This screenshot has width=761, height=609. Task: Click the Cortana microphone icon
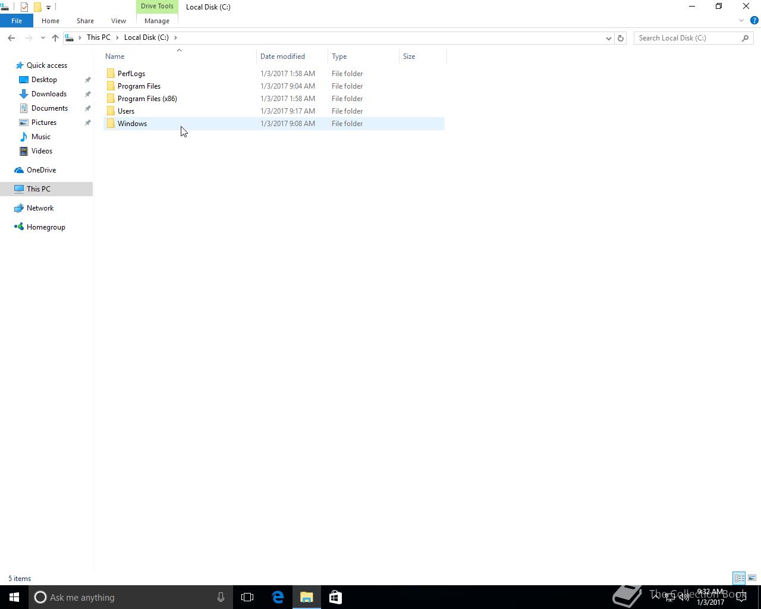(221, 597)
